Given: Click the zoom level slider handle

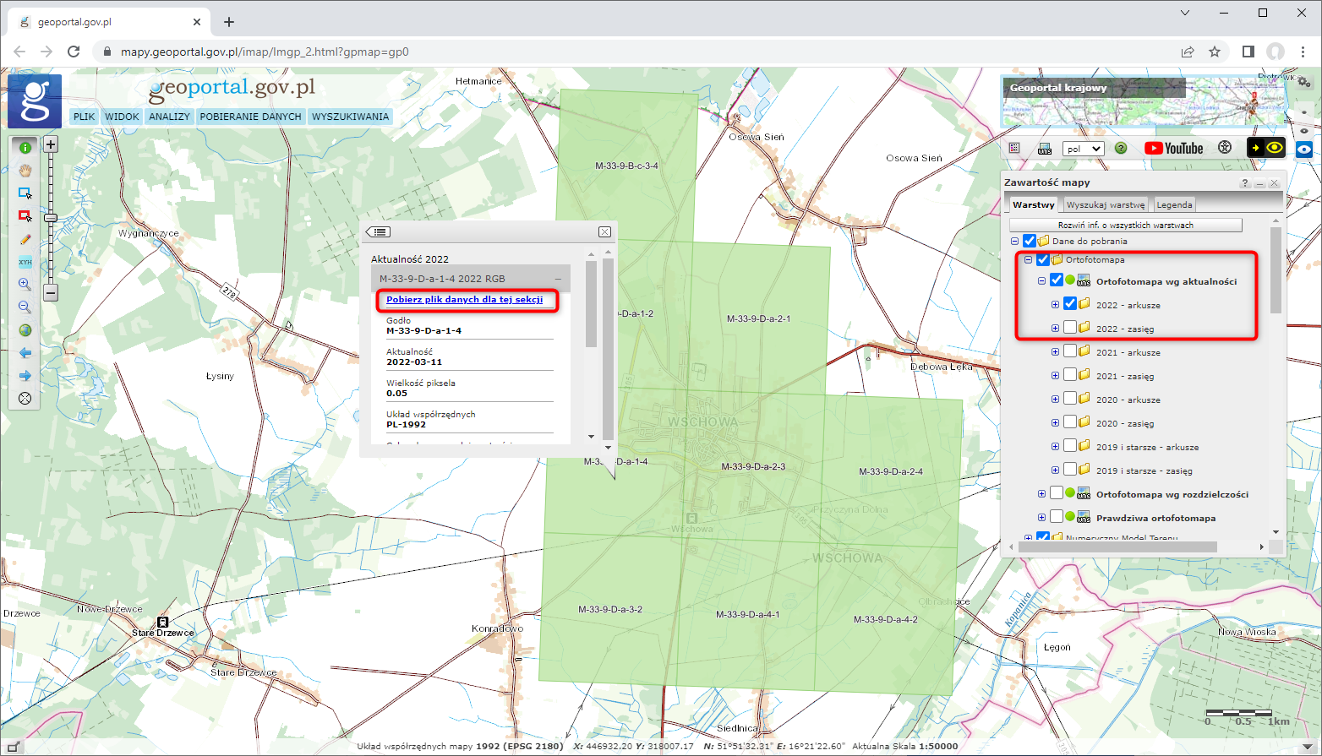Looking at the screenshot, I should 51,218.
